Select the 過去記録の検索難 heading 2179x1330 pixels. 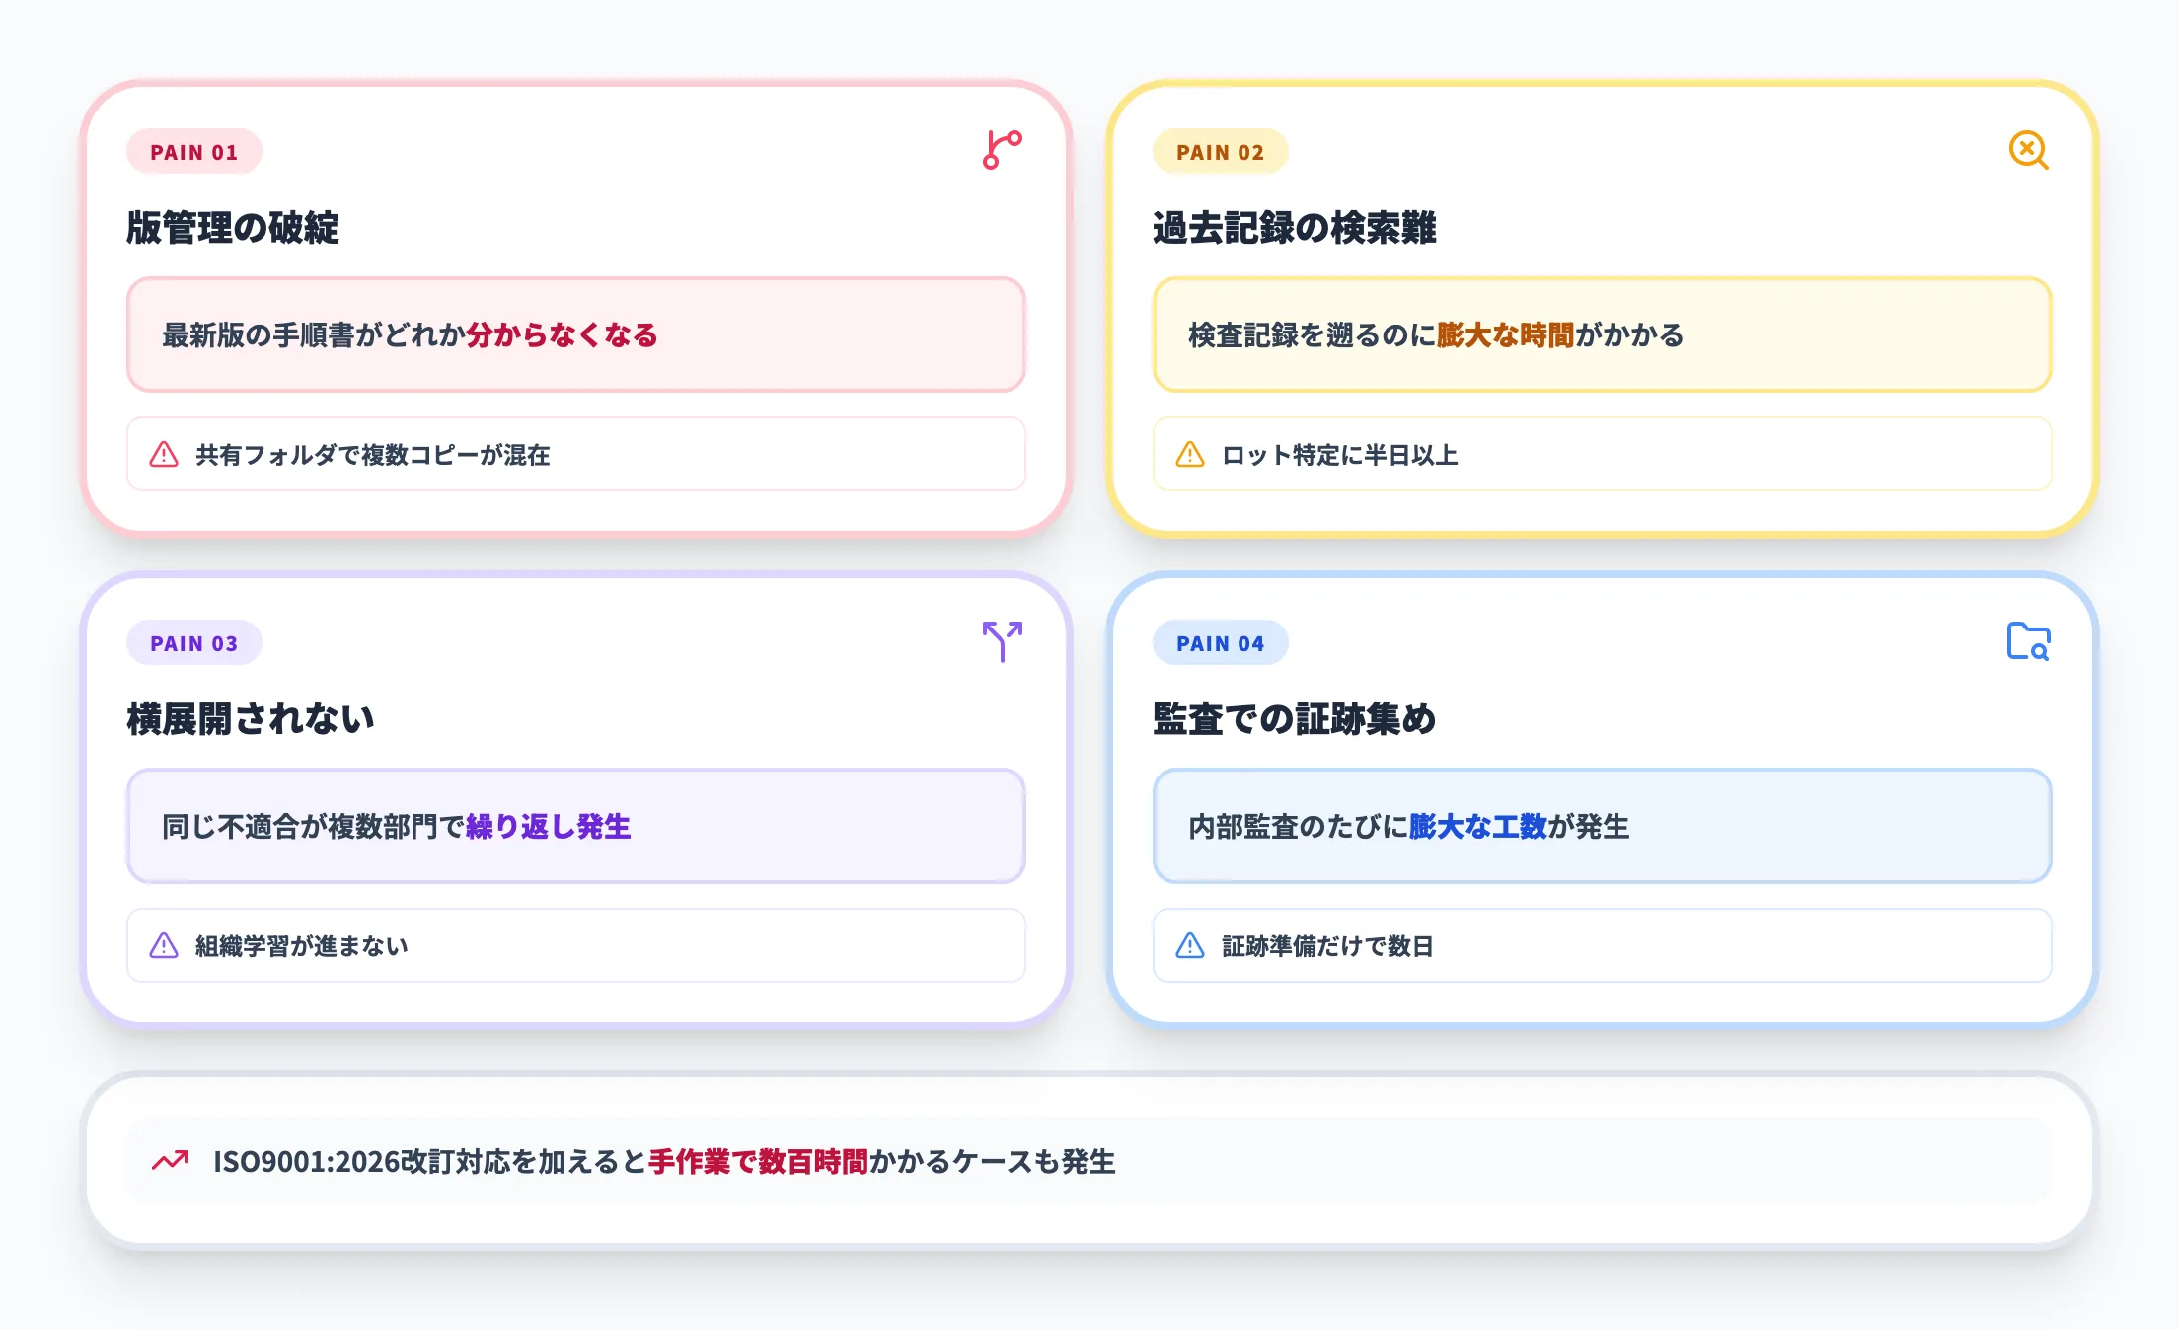[x=1295, y=225]
